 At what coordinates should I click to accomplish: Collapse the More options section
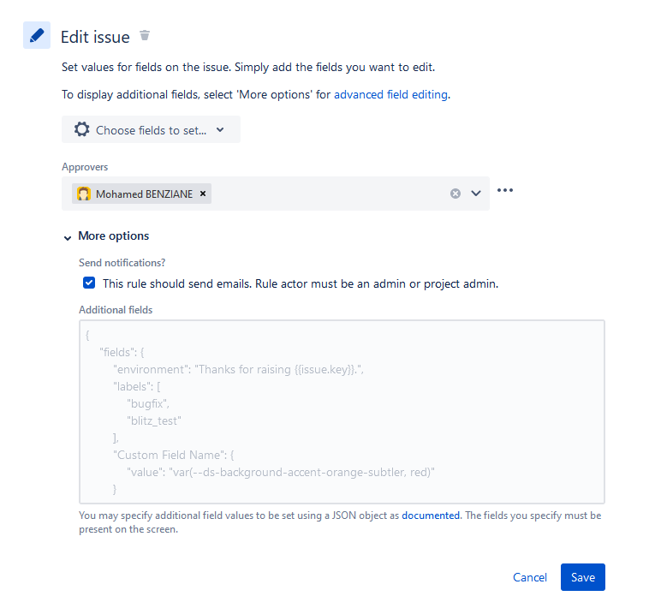click(x=68, y=238)
